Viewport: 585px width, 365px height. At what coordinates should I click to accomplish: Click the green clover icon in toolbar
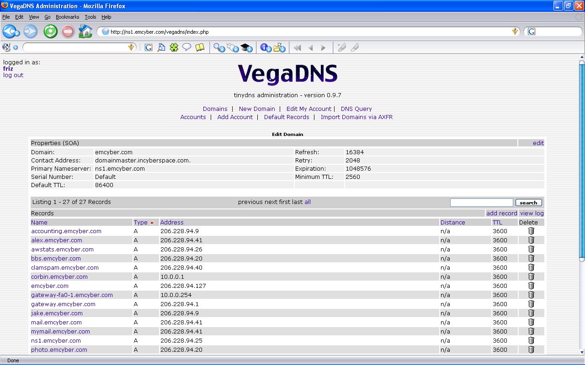(174, 47)
